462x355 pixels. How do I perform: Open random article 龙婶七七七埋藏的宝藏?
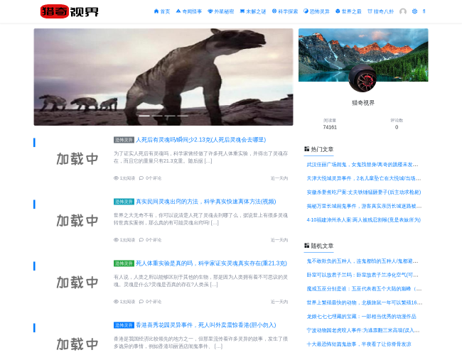(361, 317)
